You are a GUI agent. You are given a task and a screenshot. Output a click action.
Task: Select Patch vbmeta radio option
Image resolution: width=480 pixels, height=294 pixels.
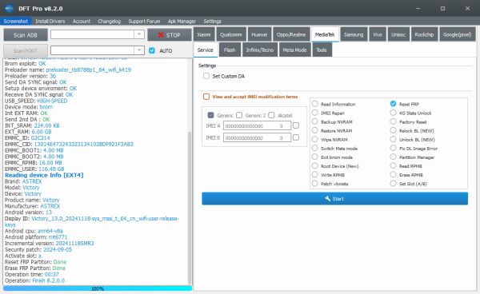tap(315, 184)
